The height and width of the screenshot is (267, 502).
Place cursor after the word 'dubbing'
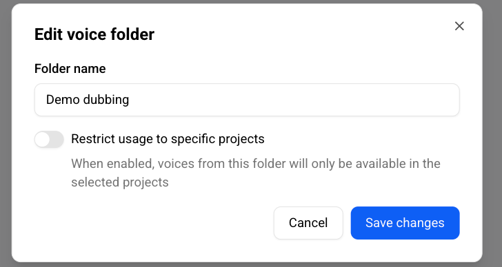pos(130,100)
